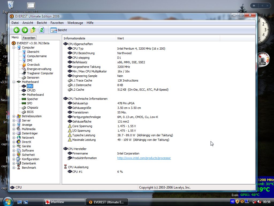Image resolution: width=274 pixels, height=206 pixels.
Task: Click the Sicherheit shield icon in the tree
Action: point(19,155)
